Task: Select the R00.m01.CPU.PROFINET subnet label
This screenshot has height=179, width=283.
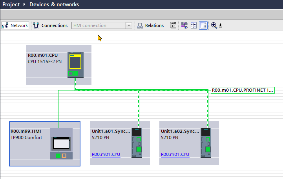Action: (x=243, y=90)
